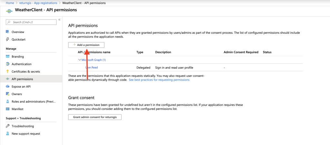The width and height of the screenshot is (330, 145).
Task: Click the Manifest icon in sidebar
Action: (8, 109)
